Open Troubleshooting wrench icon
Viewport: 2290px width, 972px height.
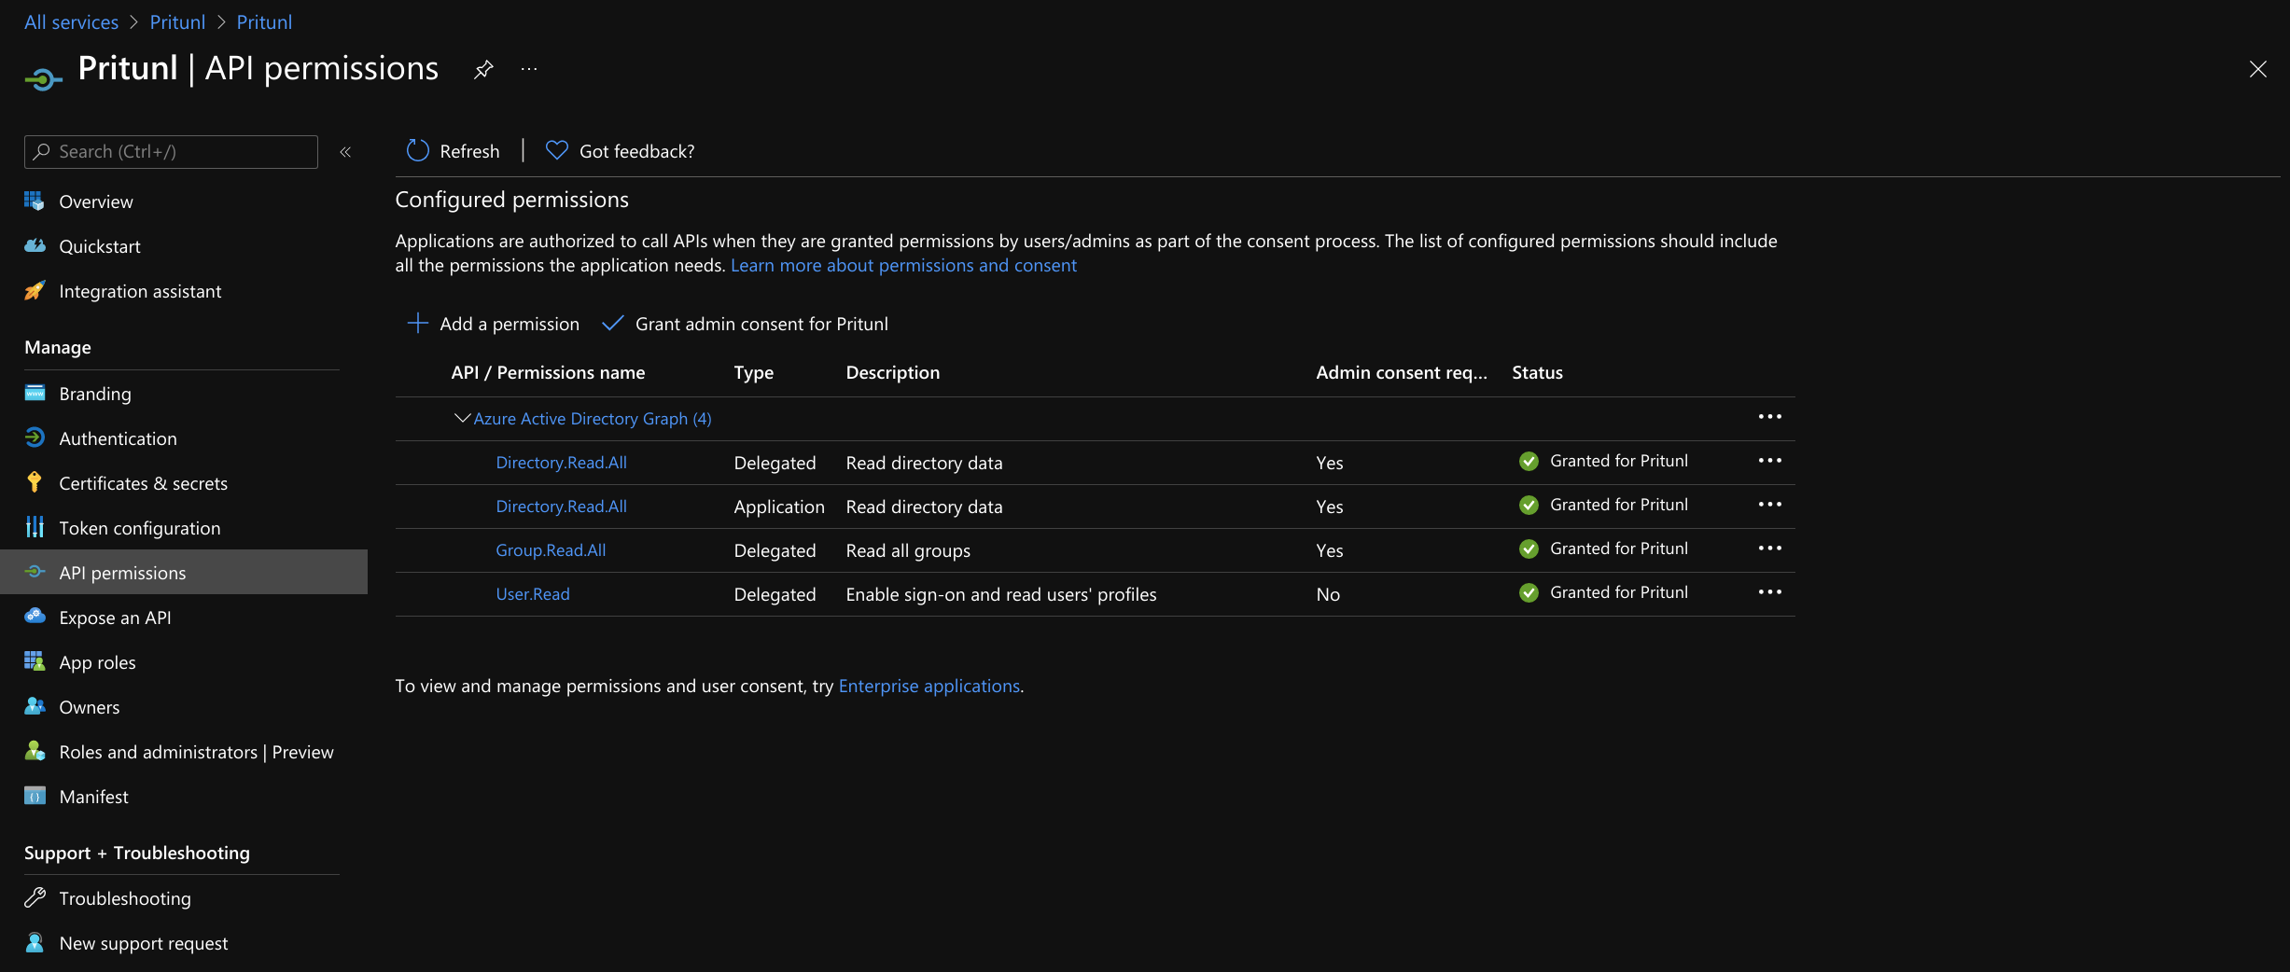click(35, 897)
